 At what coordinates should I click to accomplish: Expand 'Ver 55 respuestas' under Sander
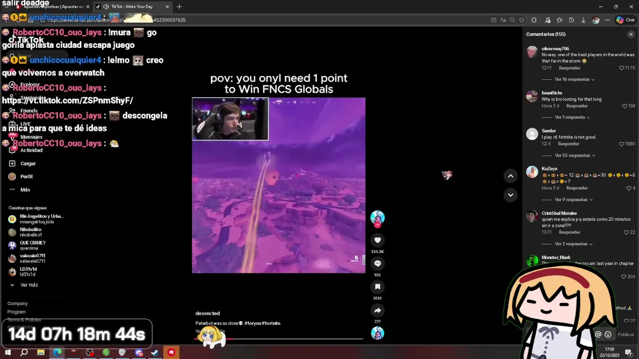pyautogui.click(x=575, y=156)
